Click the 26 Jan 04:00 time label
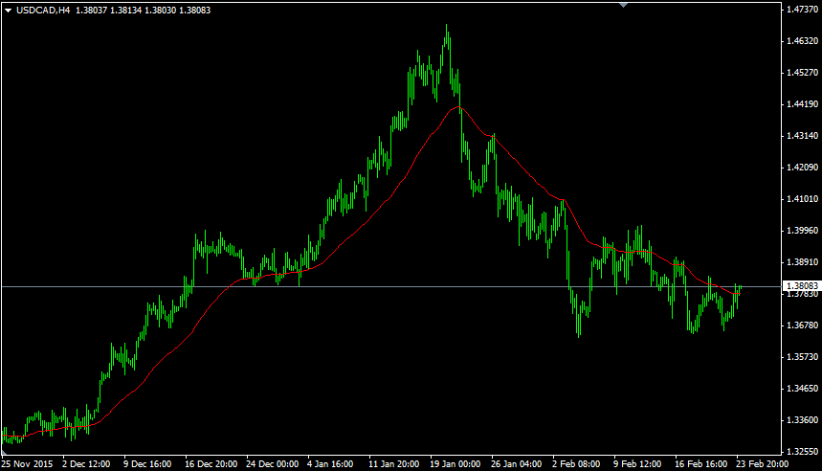822x471 pixels. (x=517, y=464)
